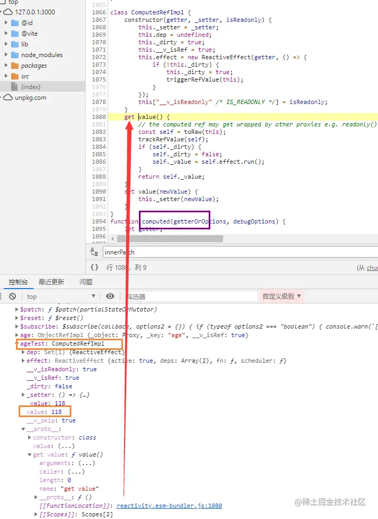Expand the $patch property
Image resolution: width=378 pixels, height=519 pixels.
pyautogui.click(x=17, y=309)
